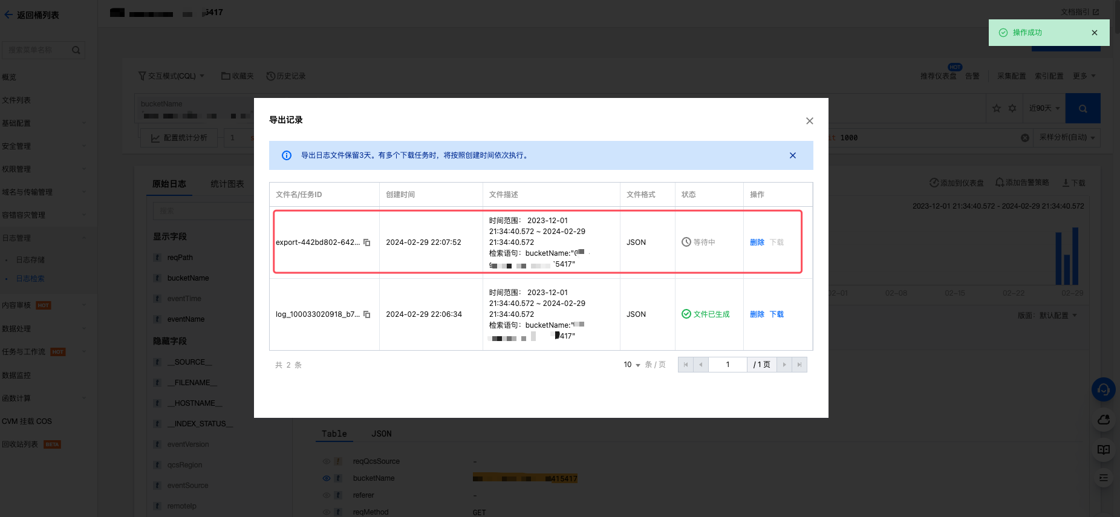Switch to the 统计图表 tab
The image size is (1120, 517).
(227, 184)
